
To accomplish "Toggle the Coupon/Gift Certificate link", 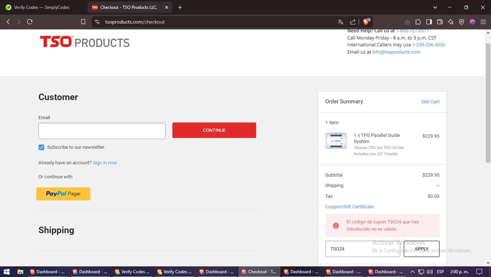I will [x=349, y=207].
